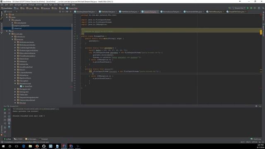Switch to FileVisitorTest.java tab
This screenshot has width=265, height=149.
pos(108,12)
